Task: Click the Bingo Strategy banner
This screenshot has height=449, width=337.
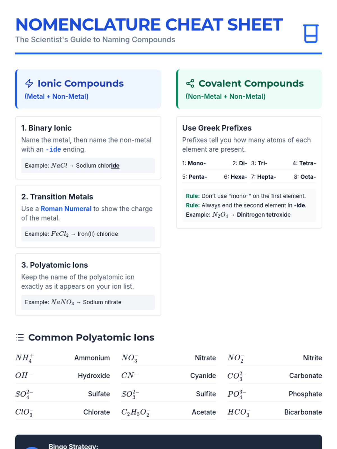Action: (x=168, y=442)
